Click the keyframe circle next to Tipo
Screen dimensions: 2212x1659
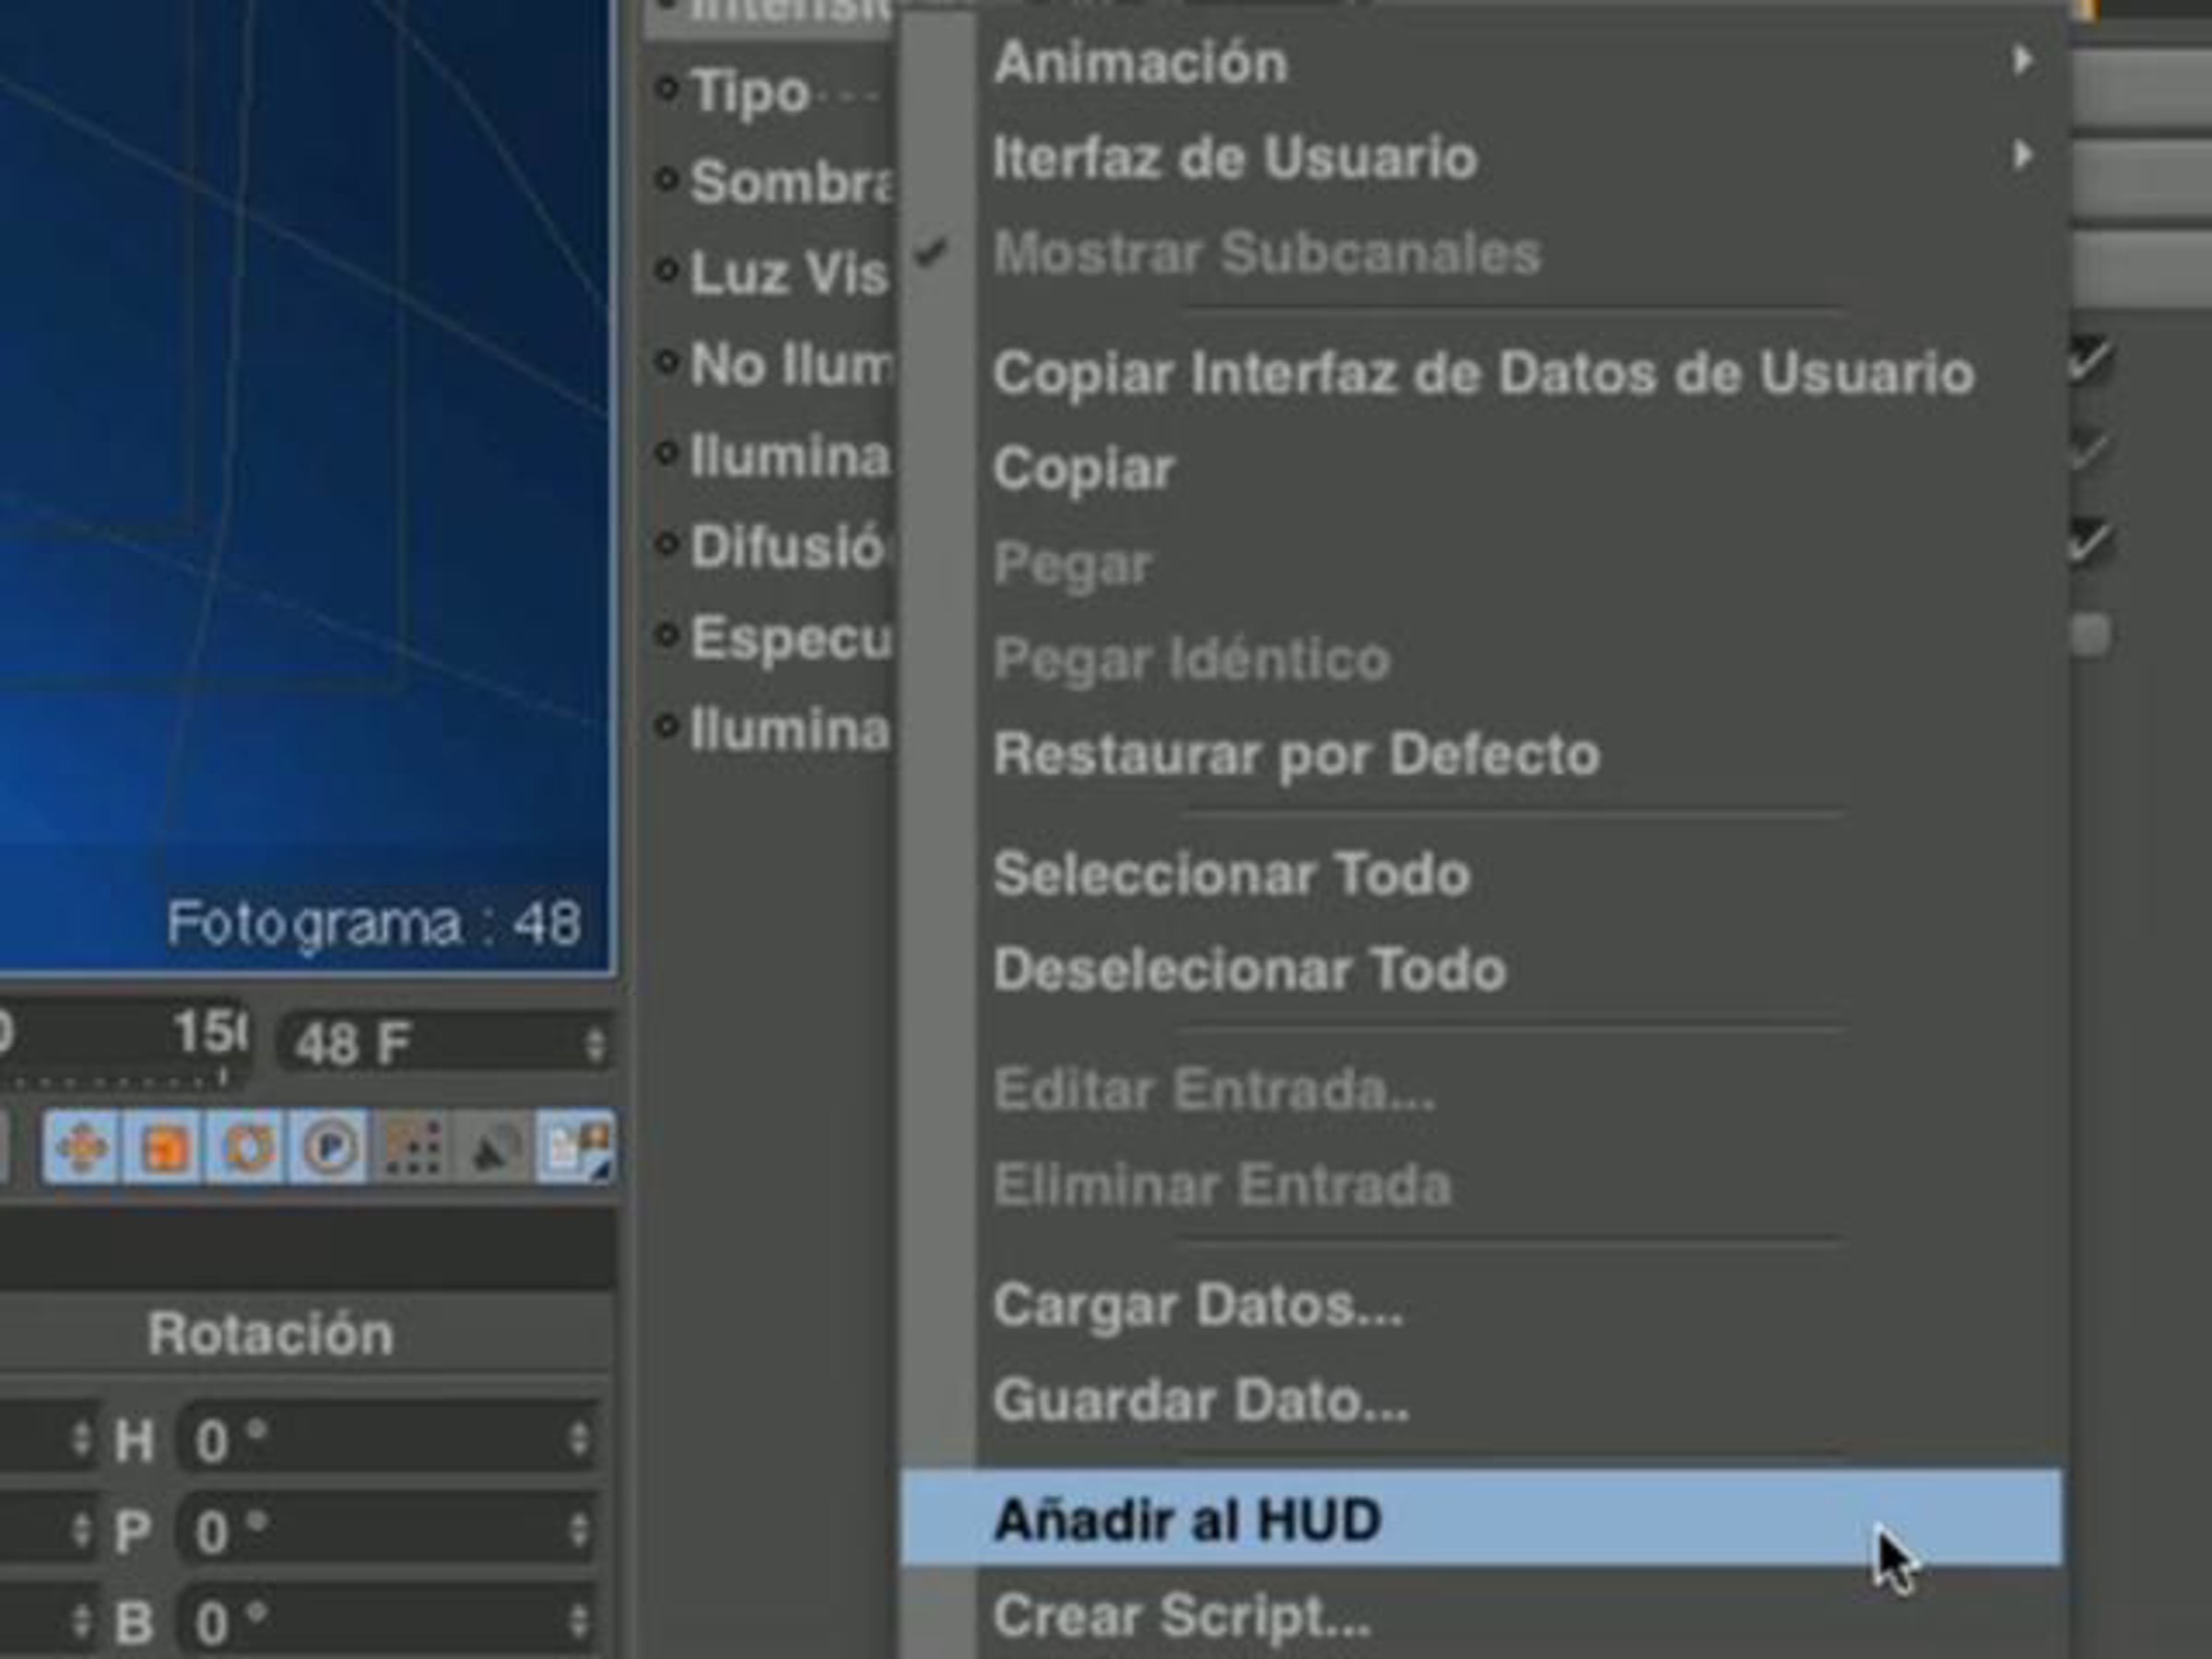666,89
